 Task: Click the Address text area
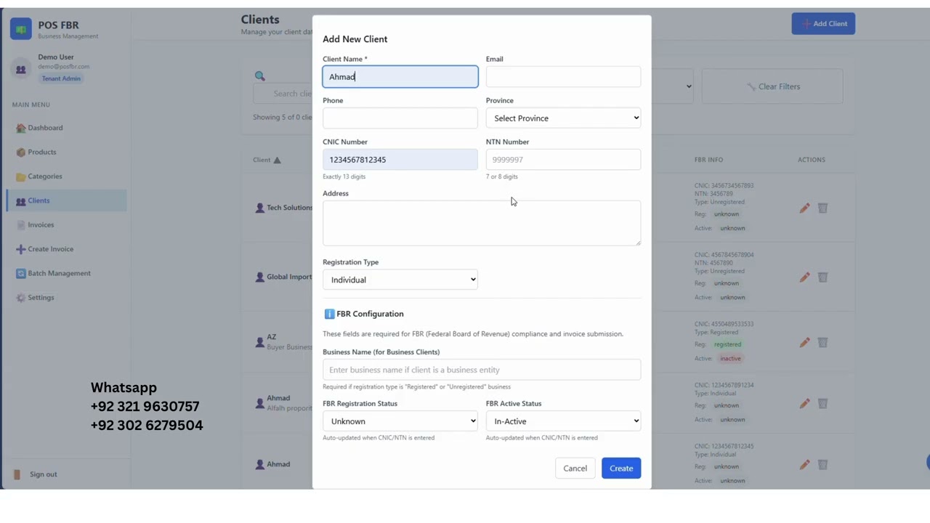[482, 223]
